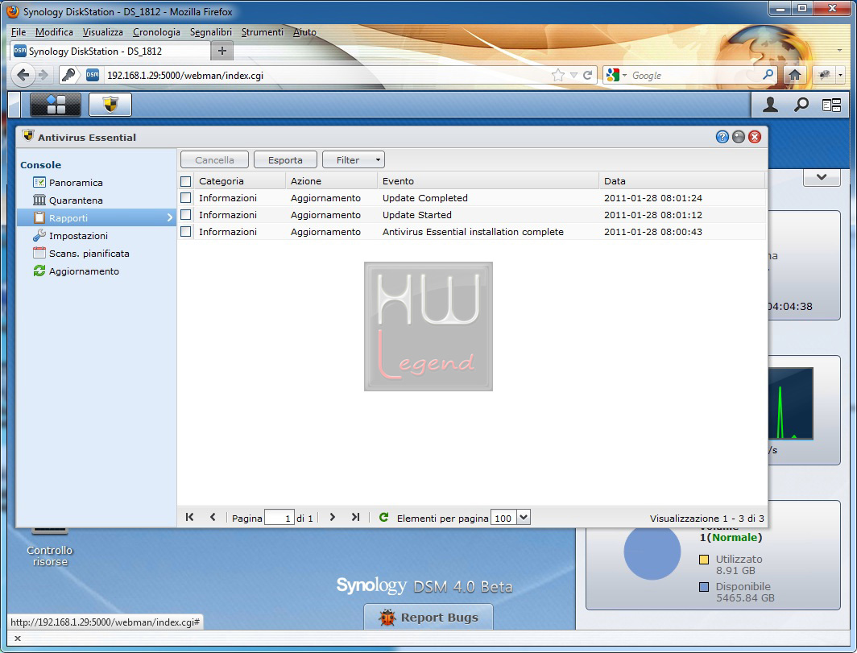Open Firefox home page button
The width and height of the screenshot is (857, 653).
click(x=795, y=75)
